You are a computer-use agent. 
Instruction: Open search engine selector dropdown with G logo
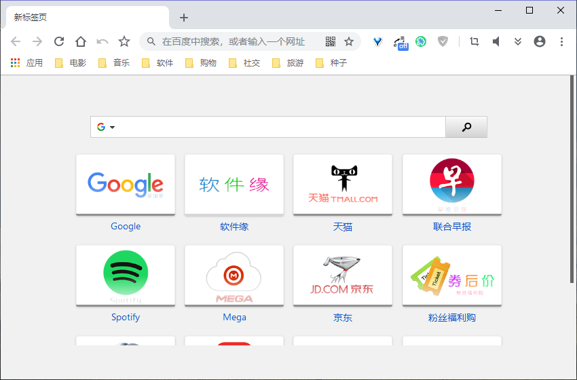point(106,127)
